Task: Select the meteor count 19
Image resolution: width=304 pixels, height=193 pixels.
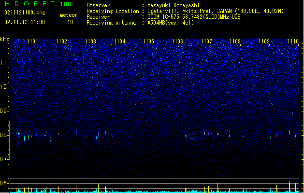Action: pos(70,22)
